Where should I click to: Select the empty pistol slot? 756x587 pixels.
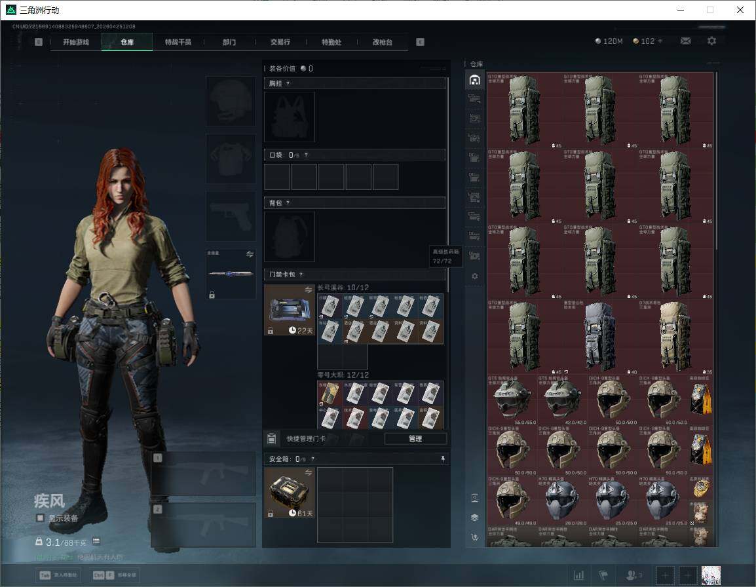coord(231,217)
